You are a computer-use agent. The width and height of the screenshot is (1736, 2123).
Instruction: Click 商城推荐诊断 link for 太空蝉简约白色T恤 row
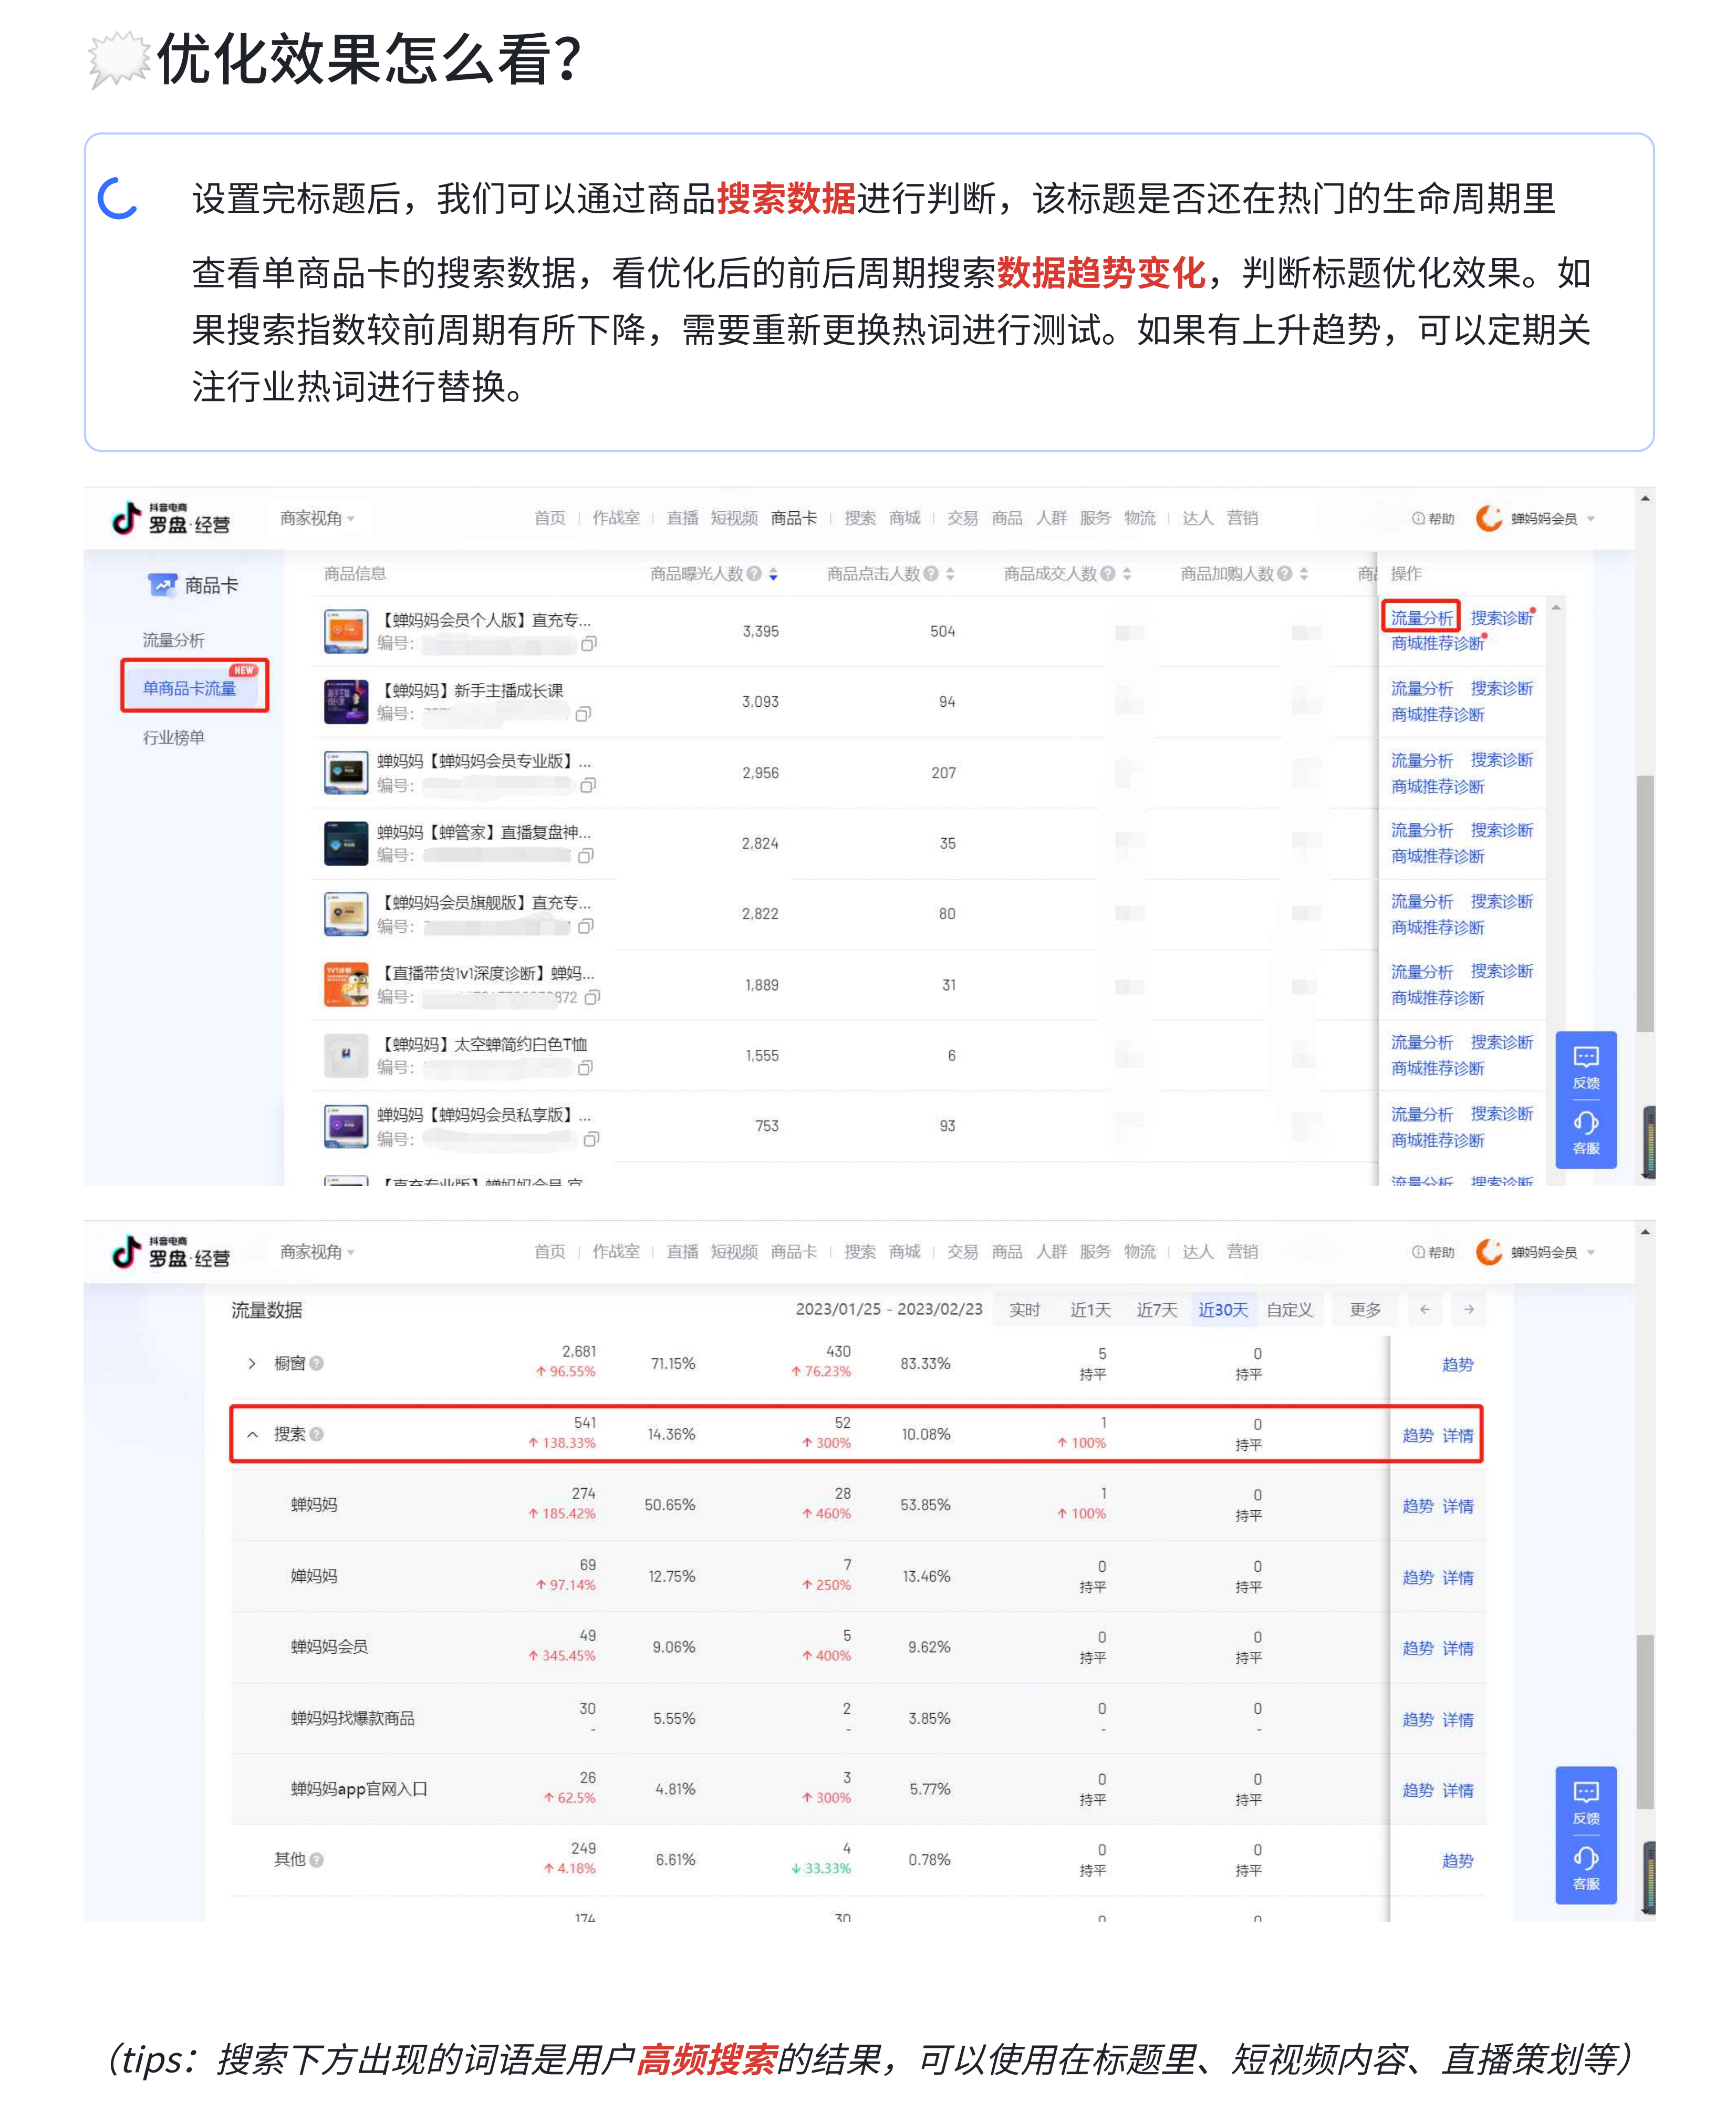pos(1438,1069)
